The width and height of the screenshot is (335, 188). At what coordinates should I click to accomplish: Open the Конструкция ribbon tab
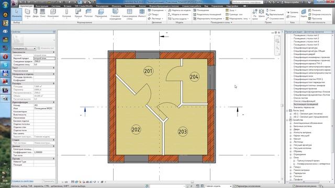point(42,6)
